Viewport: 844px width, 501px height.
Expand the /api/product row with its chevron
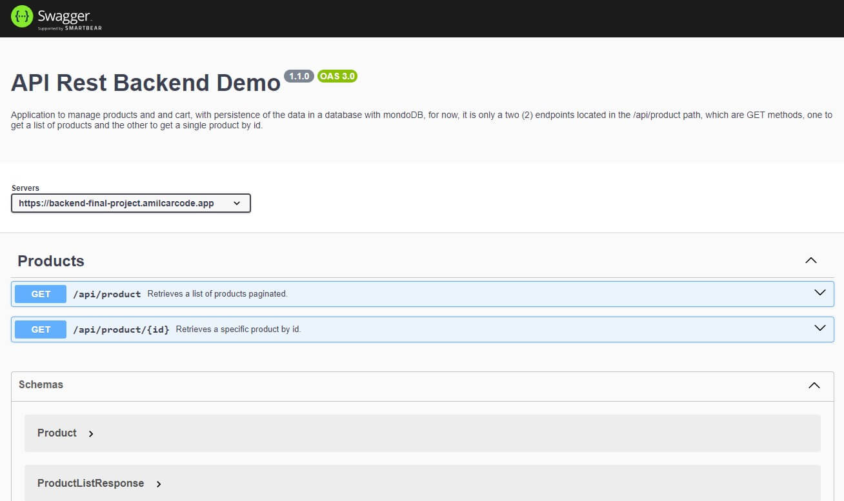(819, 293)
